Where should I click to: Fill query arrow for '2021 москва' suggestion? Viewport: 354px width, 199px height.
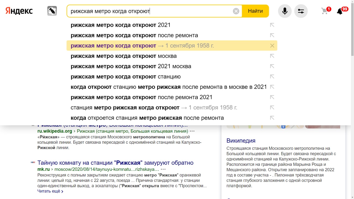tap(272, 66)
